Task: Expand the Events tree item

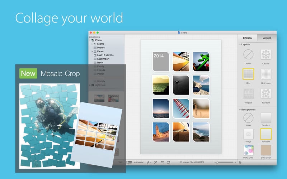Action: pos(92,44)
